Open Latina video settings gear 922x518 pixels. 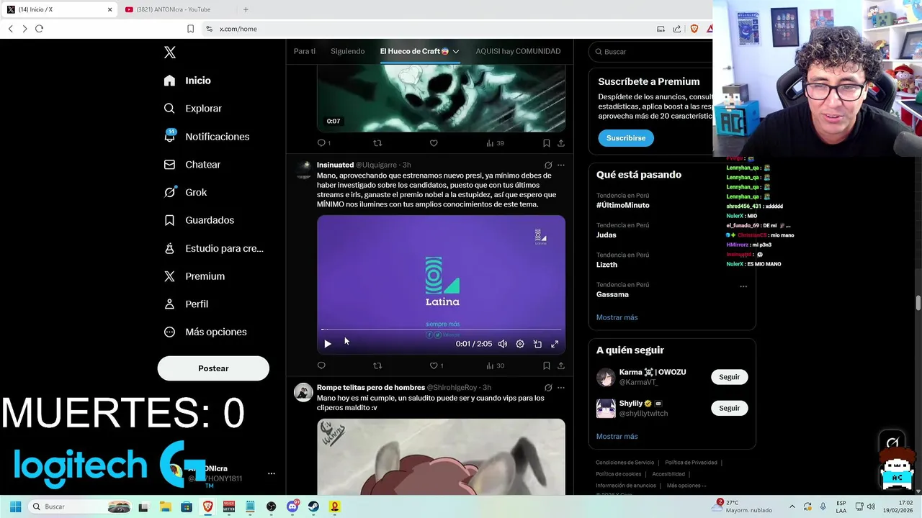click(520, 344)
